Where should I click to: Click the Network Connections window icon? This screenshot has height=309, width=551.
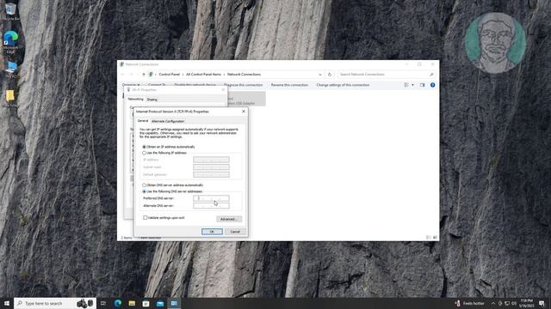tap(121, 64)
